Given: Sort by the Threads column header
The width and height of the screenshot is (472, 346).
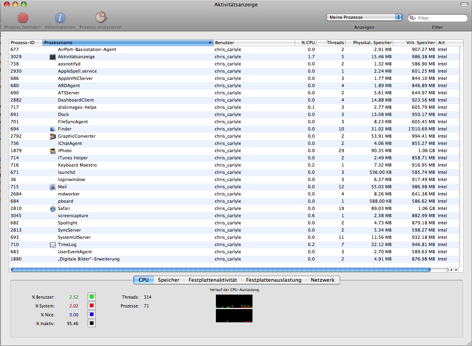Looking at the screenshot, I should click(331, 43).
